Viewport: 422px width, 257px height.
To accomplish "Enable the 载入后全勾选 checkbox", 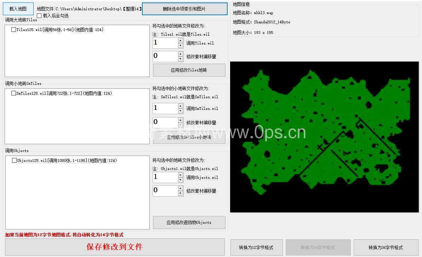I will click(39, 16).
